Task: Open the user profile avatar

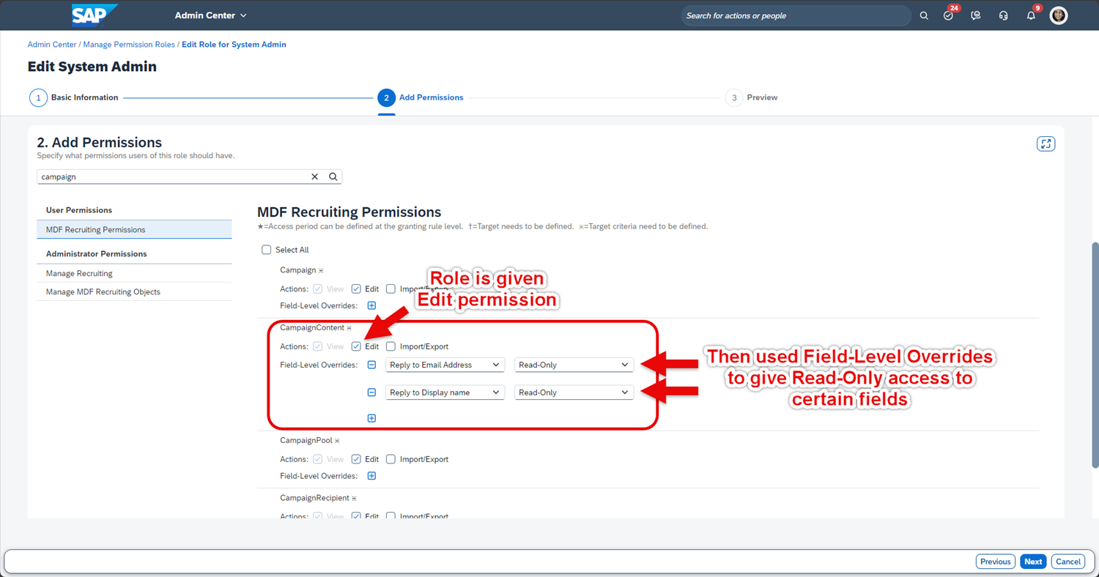Action: point(1059,15)
